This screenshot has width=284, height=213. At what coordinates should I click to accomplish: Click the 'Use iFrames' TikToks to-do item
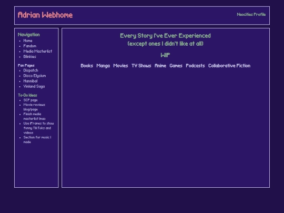(38, 128)
